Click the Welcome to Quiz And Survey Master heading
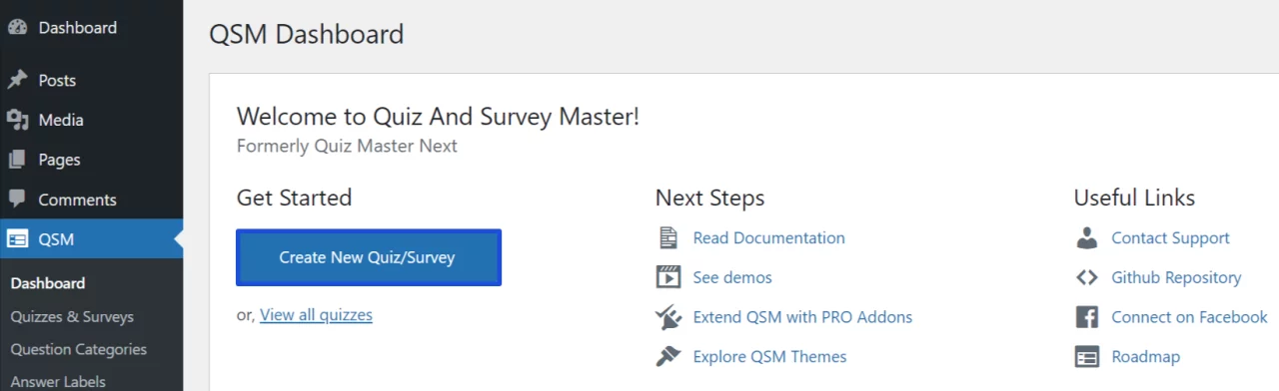1279x391 pixels. tap(438, 116)
